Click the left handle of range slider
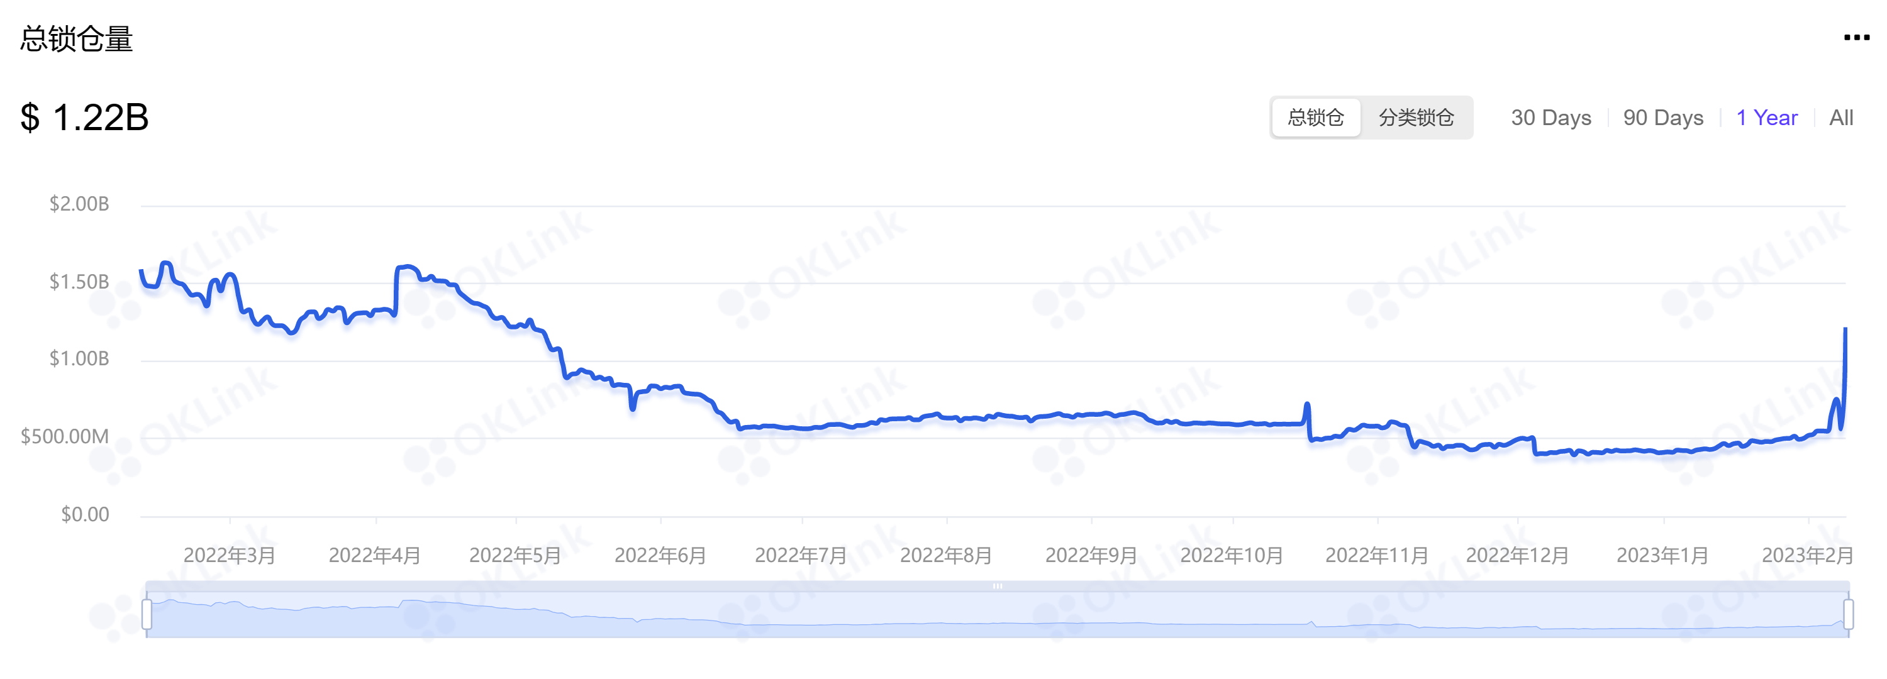 (147, 614)
